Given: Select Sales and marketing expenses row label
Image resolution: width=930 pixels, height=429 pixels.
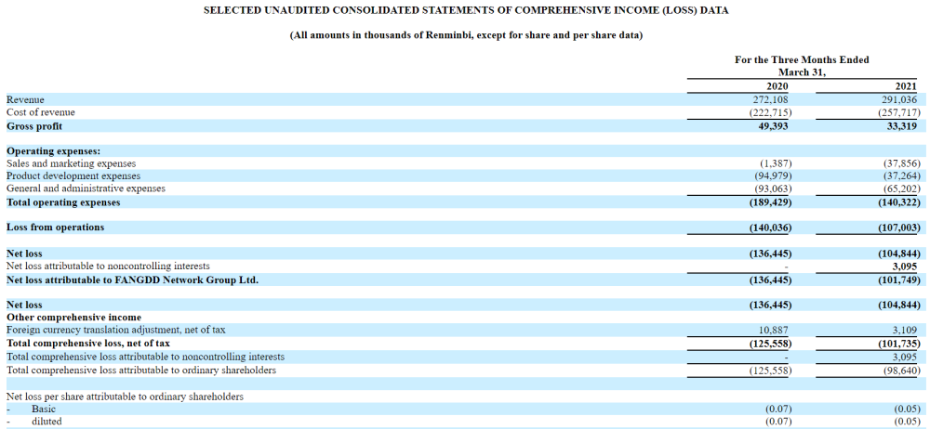Looking at the screenshot, I should [71, 163].
